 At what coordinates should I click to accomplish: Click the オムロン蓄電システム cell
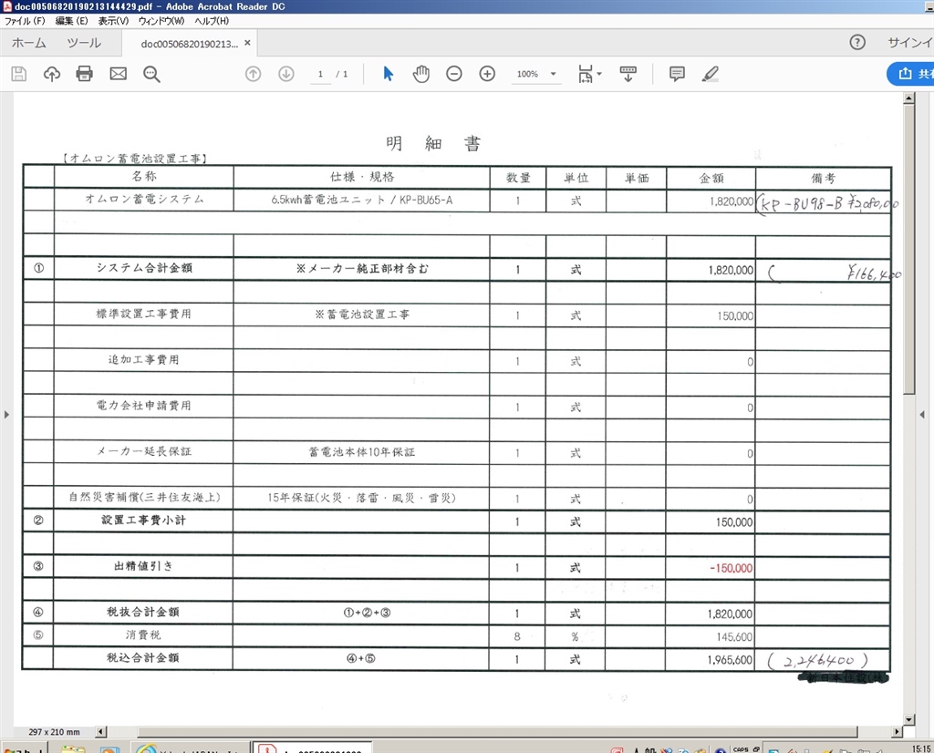point(144,200)
